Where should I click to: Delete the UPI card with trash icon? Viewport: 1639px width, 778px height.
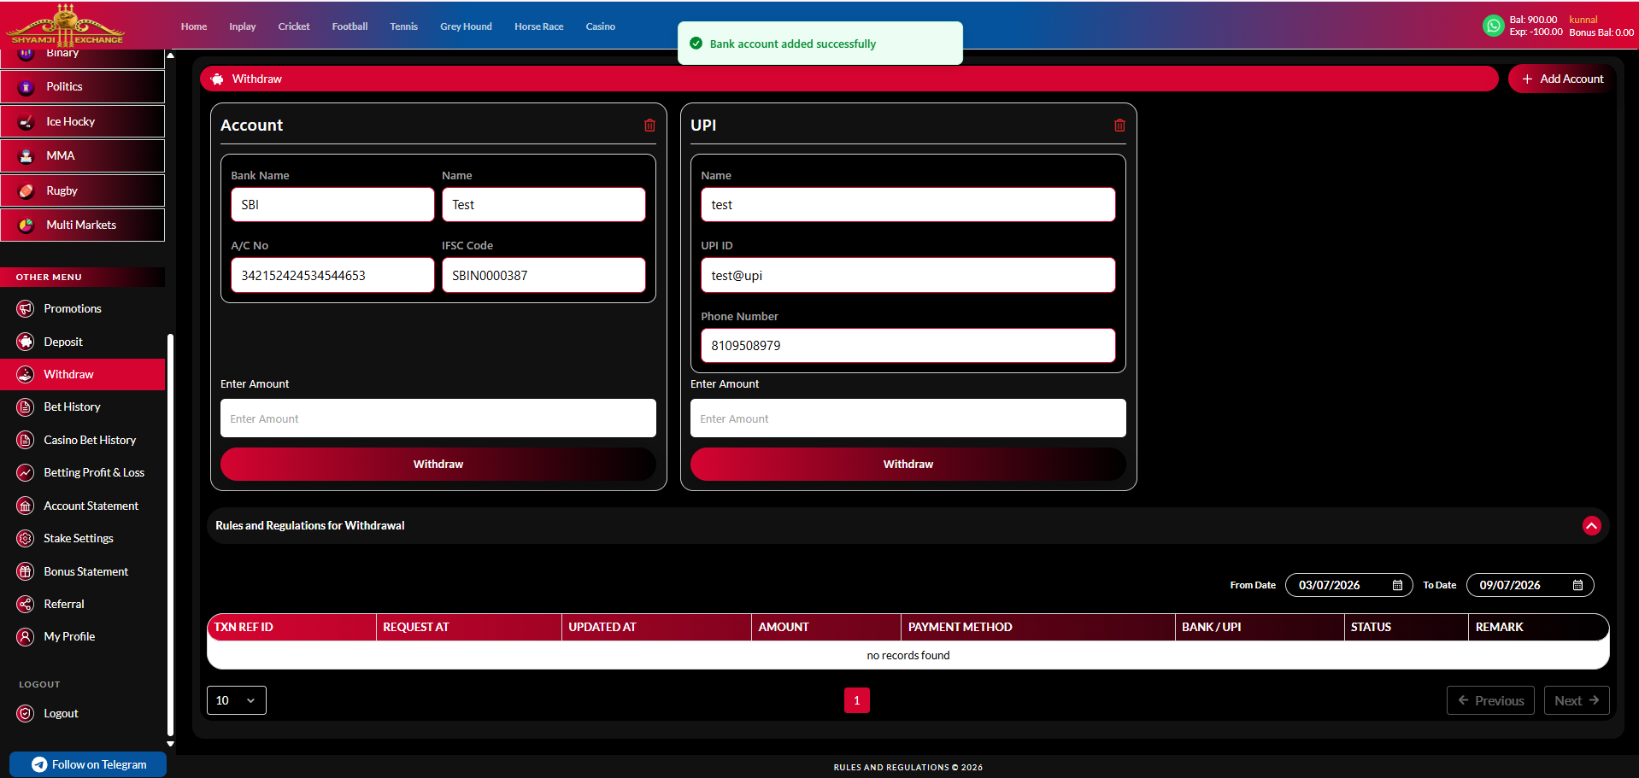tap(1119, 126)
